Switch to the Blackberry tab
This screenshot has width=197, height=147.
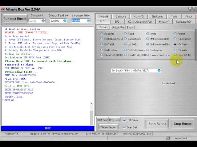coord(157,17)
